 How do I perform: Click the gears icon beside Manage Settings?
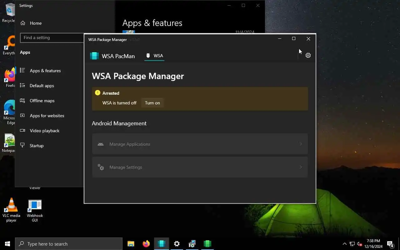click(101, 167)
